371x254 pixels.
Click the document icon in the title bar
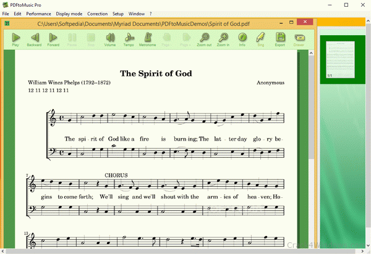pyautogui.click(x=7, y=23)
